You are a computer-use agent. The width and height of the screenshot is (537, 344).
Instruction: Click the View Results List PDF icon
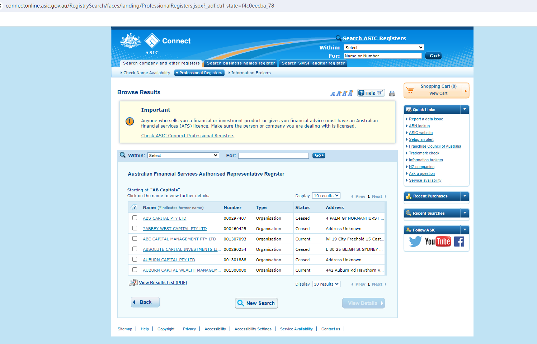coord(133,283)
